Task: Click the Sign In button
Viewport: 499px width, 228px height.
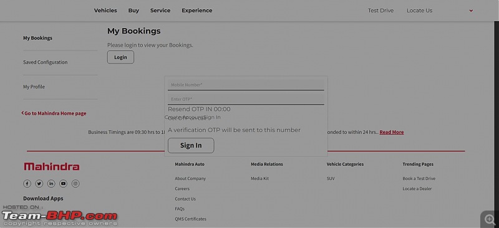Action: coord(191,145)
